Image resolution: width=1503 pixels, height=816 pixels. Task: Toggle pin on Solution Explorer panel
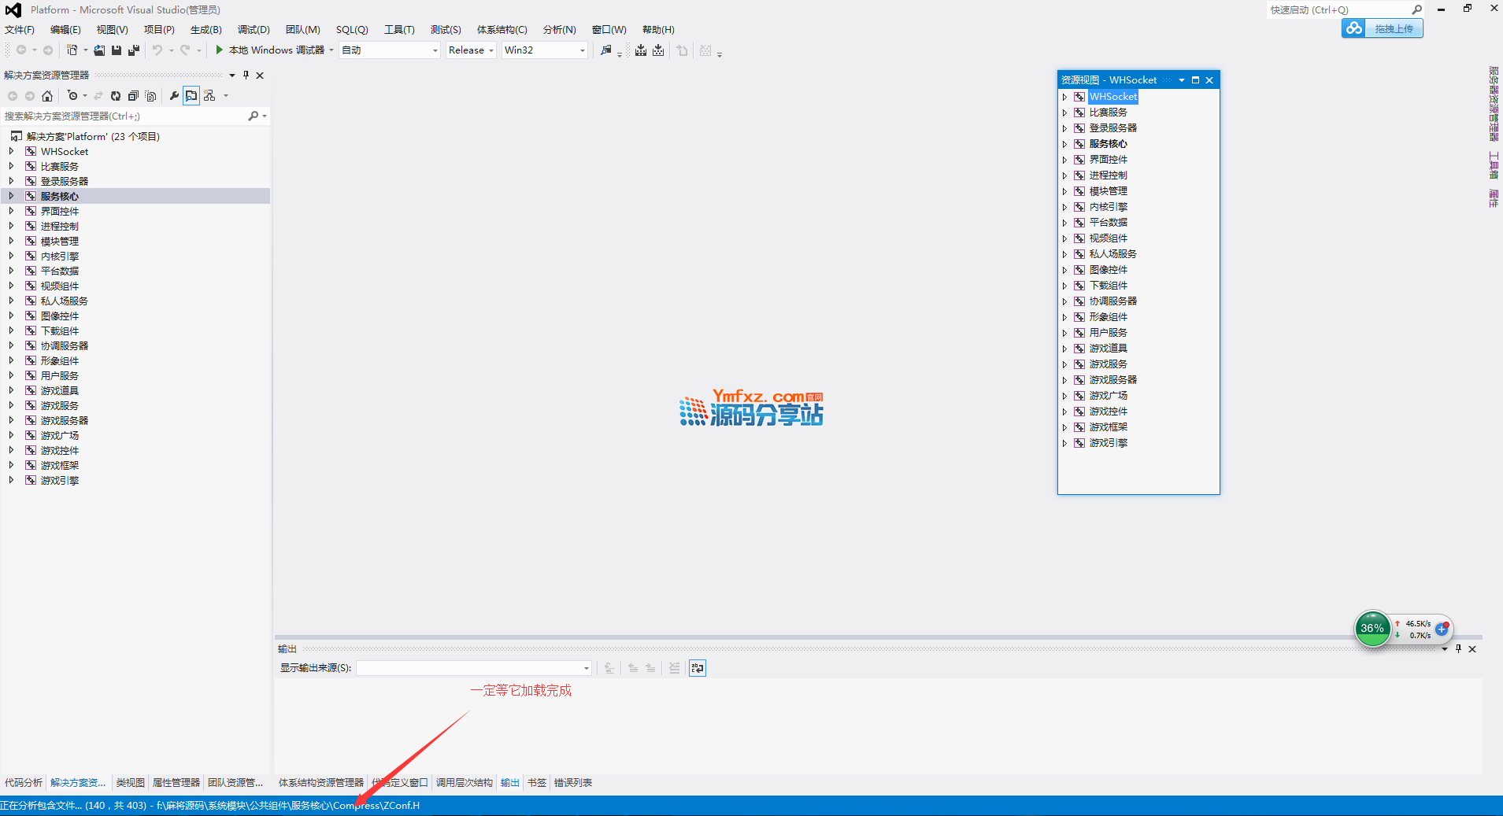coord(246,76)
